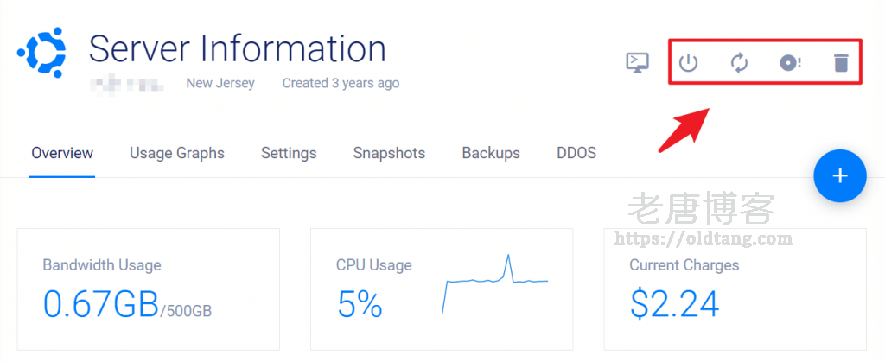Open the Usage Graphs tab
The image size is (885, 362).
click(177, 153)
